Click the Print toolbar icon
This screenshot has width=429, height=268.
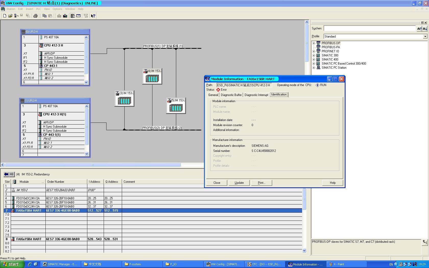click(35, 16)
